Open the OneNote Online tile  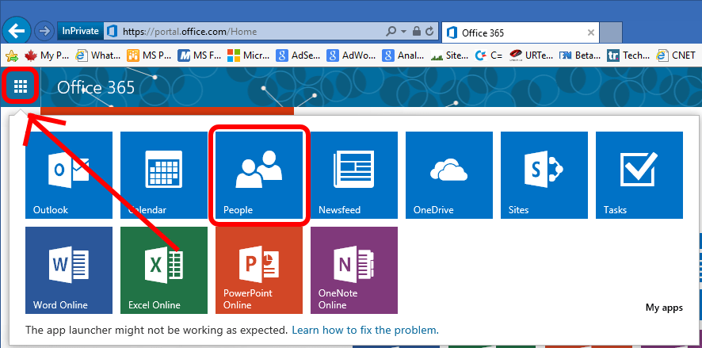354,270
